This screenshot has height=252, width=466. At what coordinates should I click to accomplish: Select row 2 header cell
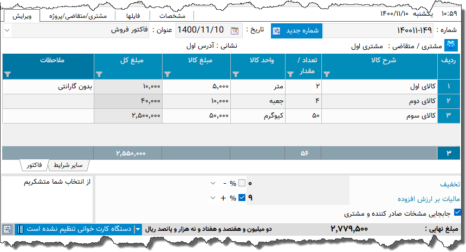[x=449, y=101]
